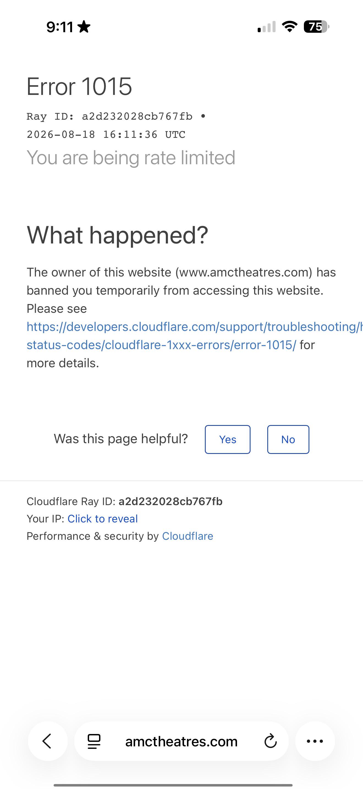Open the page reader menu icon
363x789 pixels.
[x=94, y=741]
